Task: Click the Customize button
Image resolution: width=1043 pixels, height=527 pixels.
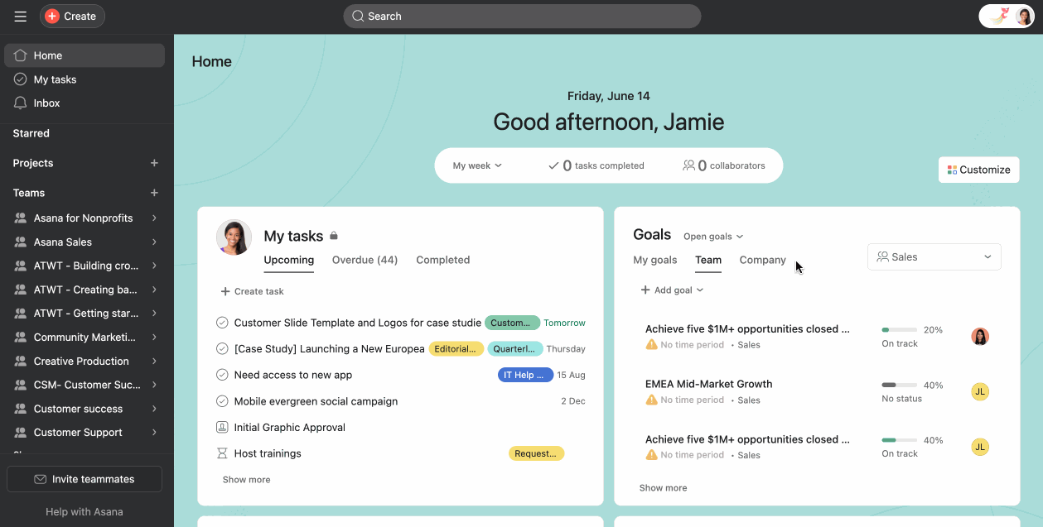Action: tap(978, 170)
